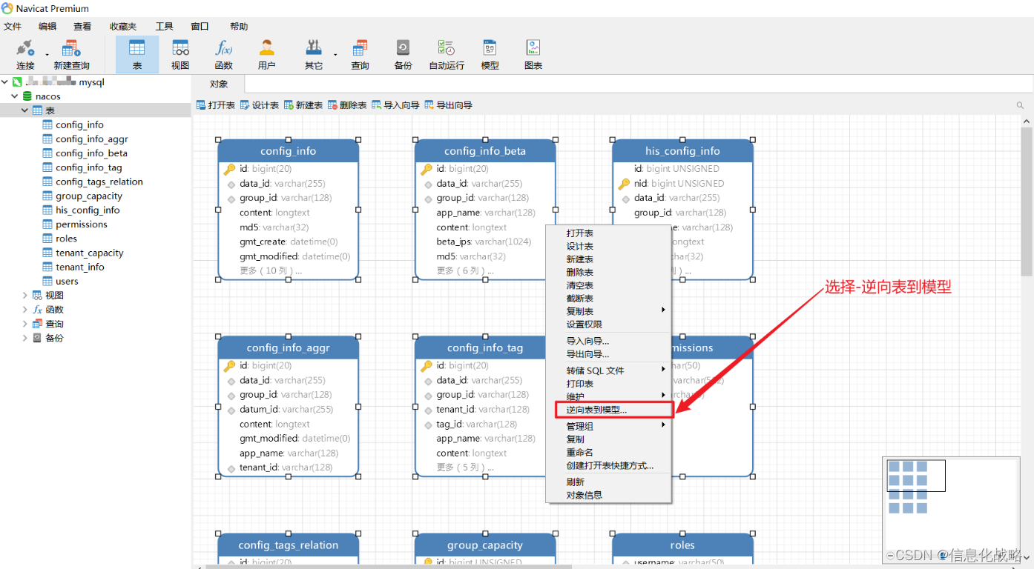Open the 图表 (Chart) toolbar icon

point(533,55)
